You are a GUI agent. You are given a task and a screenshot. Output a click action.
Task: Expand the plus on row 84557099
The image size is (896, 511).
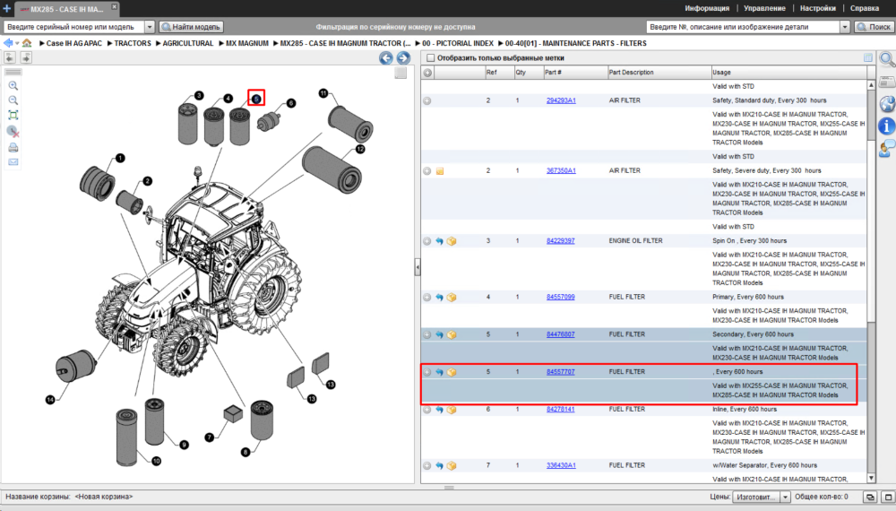point(426,298)
